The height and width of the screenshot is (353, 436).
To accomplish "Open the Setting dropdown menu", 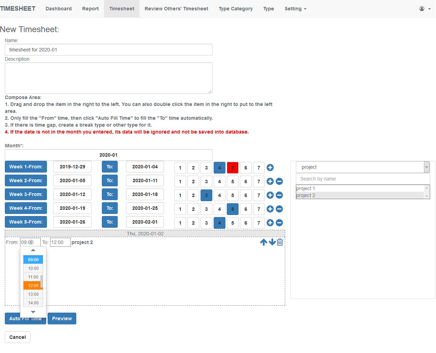I will click(295, 9).
